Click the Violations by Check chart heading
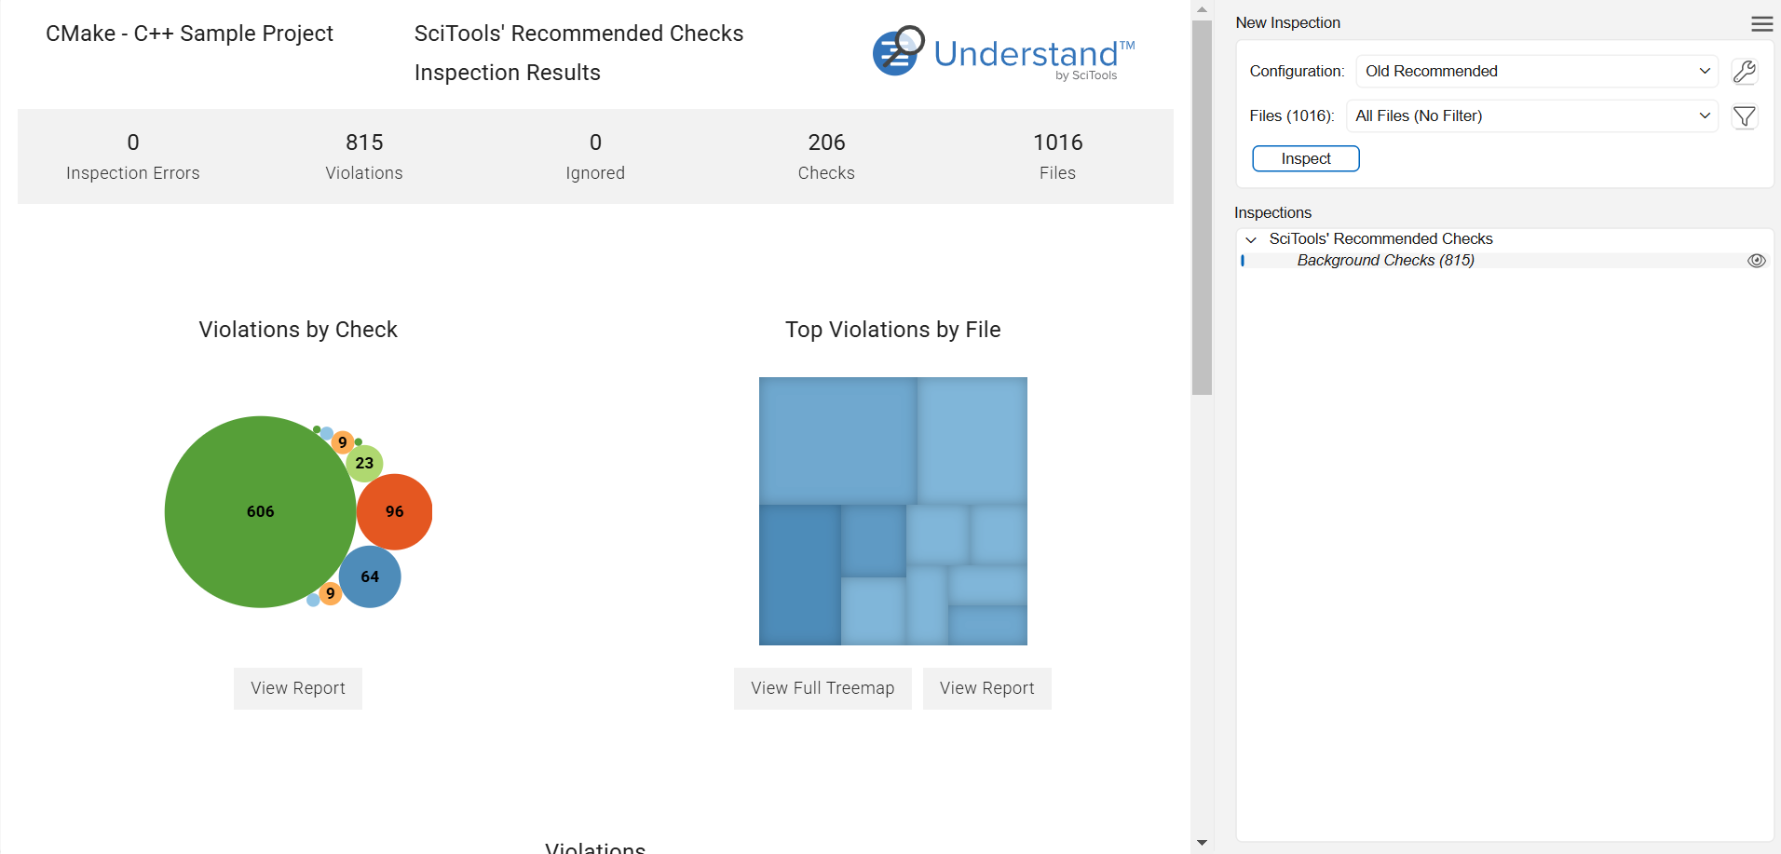 [298, 330]
